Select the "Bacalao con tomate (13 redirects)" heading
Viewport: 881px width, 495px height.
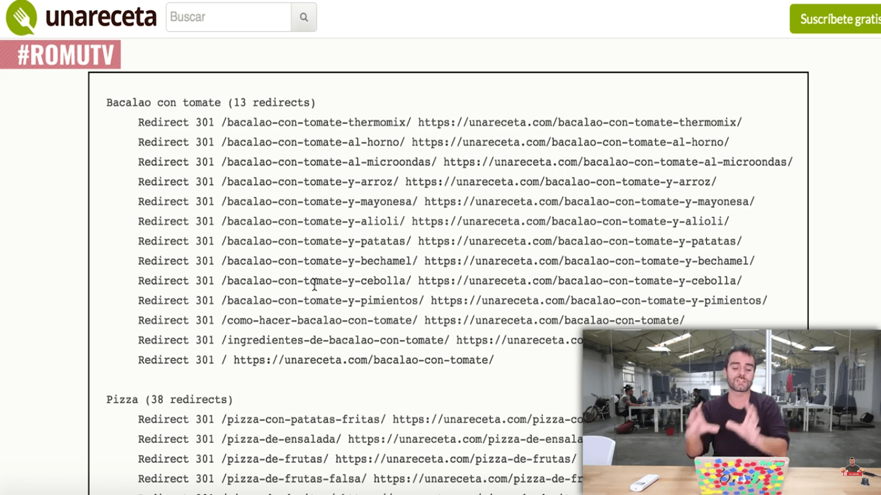point(211,102)
